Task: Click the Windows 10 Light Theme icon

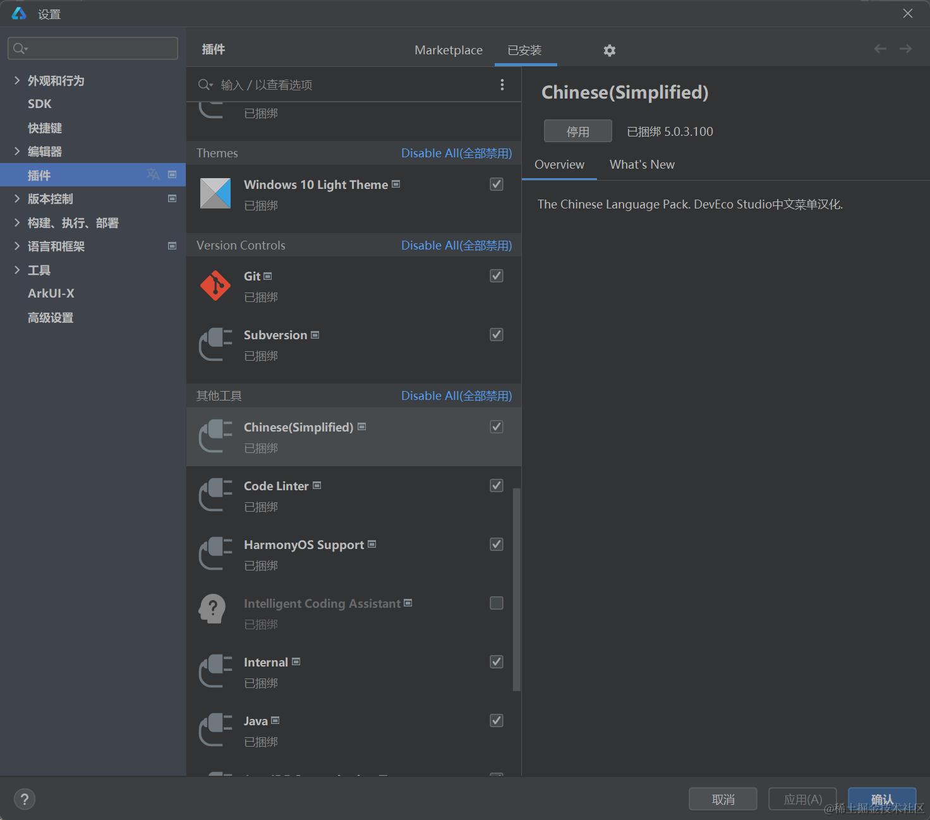Action: tap(215, 193)
